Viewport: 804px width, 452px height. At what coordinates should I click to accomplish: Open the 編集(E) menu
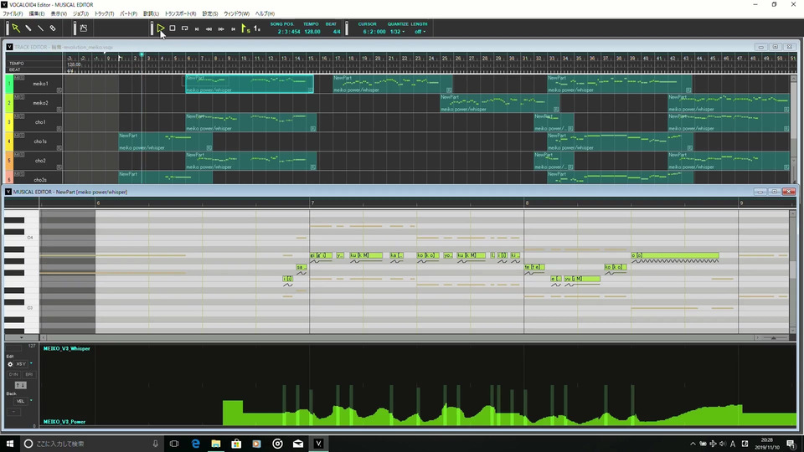coord(36,14)
